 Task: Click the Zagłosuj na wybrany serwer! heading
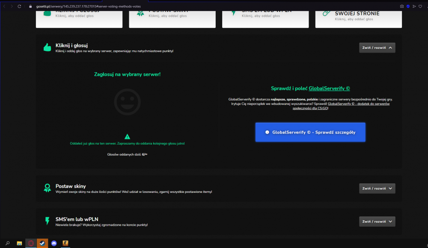click(x=127, y=74)
